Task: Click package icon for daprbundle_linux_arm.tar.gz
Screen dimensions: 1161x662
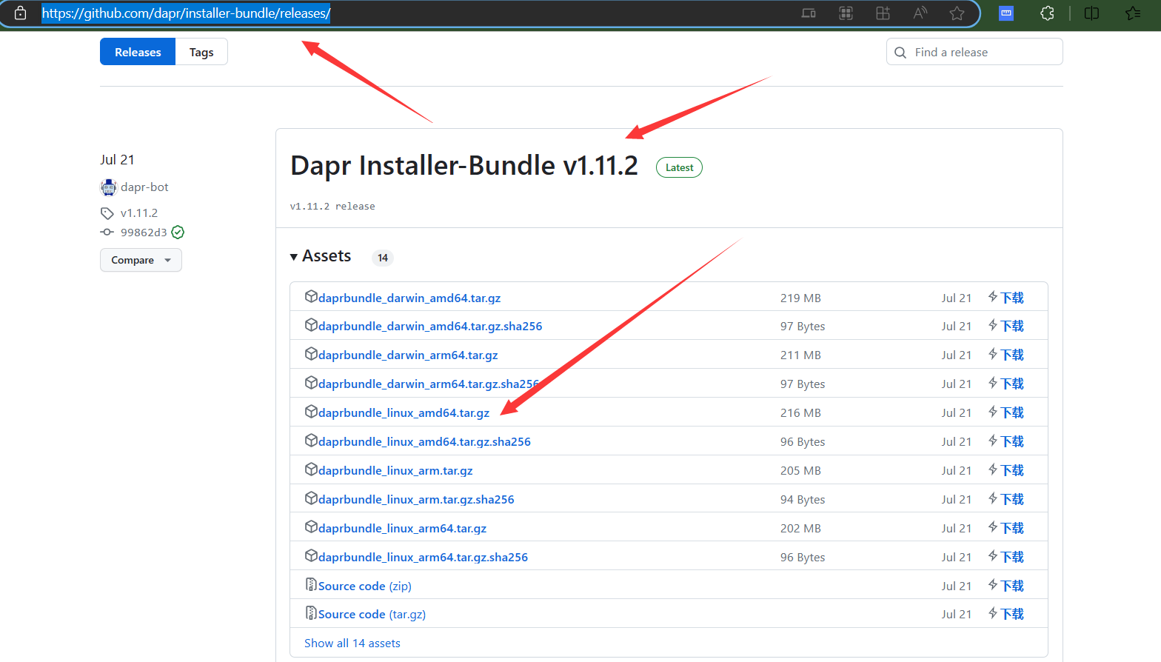Action: click(x=311, y=469)
